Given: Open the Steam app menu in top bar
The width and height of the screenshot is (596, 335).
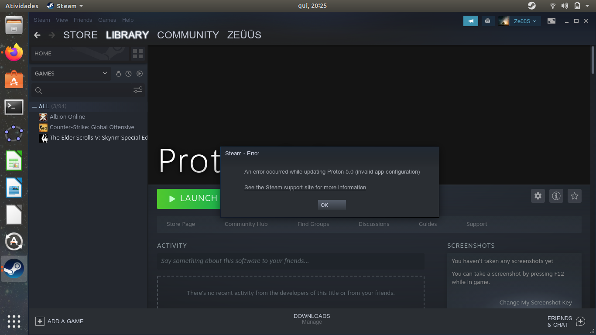Looking at the screenshot, I should pyautogui.click(x=65, y=6).
